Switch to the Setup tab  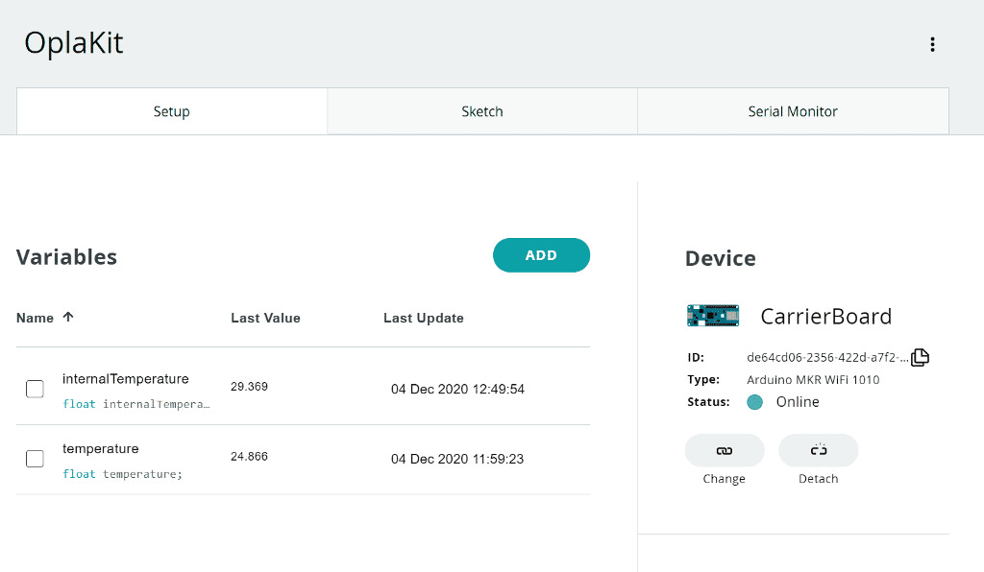click(172, 111)
